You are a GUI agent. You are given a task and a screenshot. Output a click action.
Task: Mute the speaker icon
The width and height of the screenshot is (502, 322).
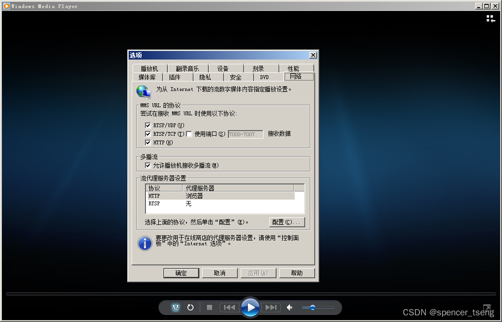pyautogui.click(x=289, y=307)
